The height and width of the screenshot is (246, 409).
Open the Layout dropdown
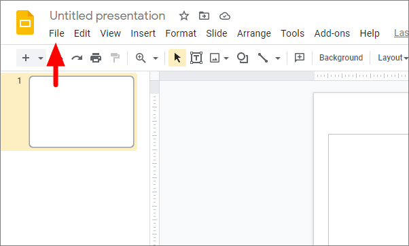point(393,57)
